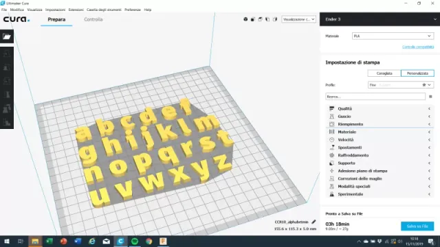Screen dimensions: 440x247
Task: Expand the Supporto settings category
Action: pyautogui.click(x=379, y=163)
